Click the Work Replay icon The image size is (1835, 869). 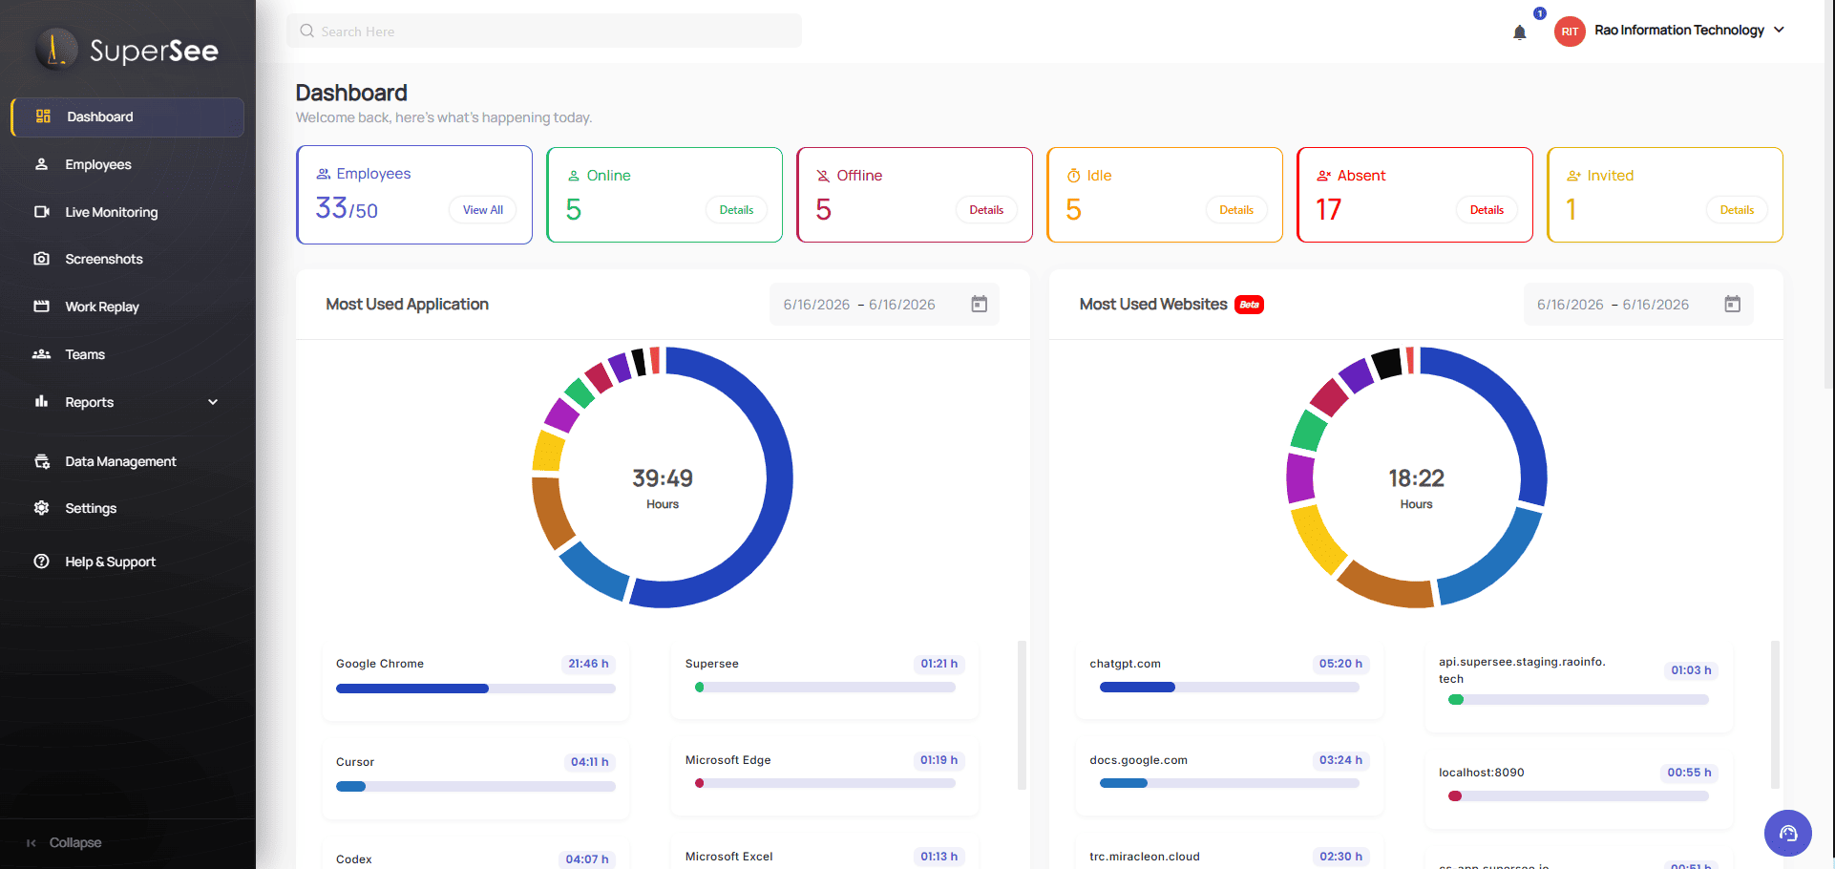click(41, 307)
